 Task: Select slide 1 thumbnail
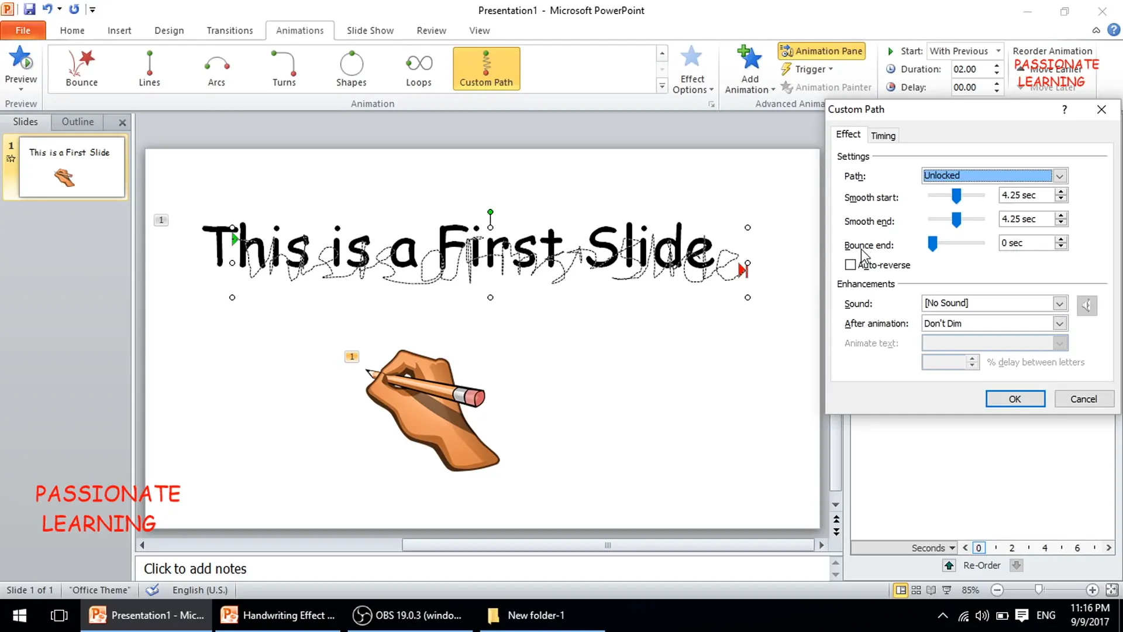pyautogui.click(x=71, y=167)
